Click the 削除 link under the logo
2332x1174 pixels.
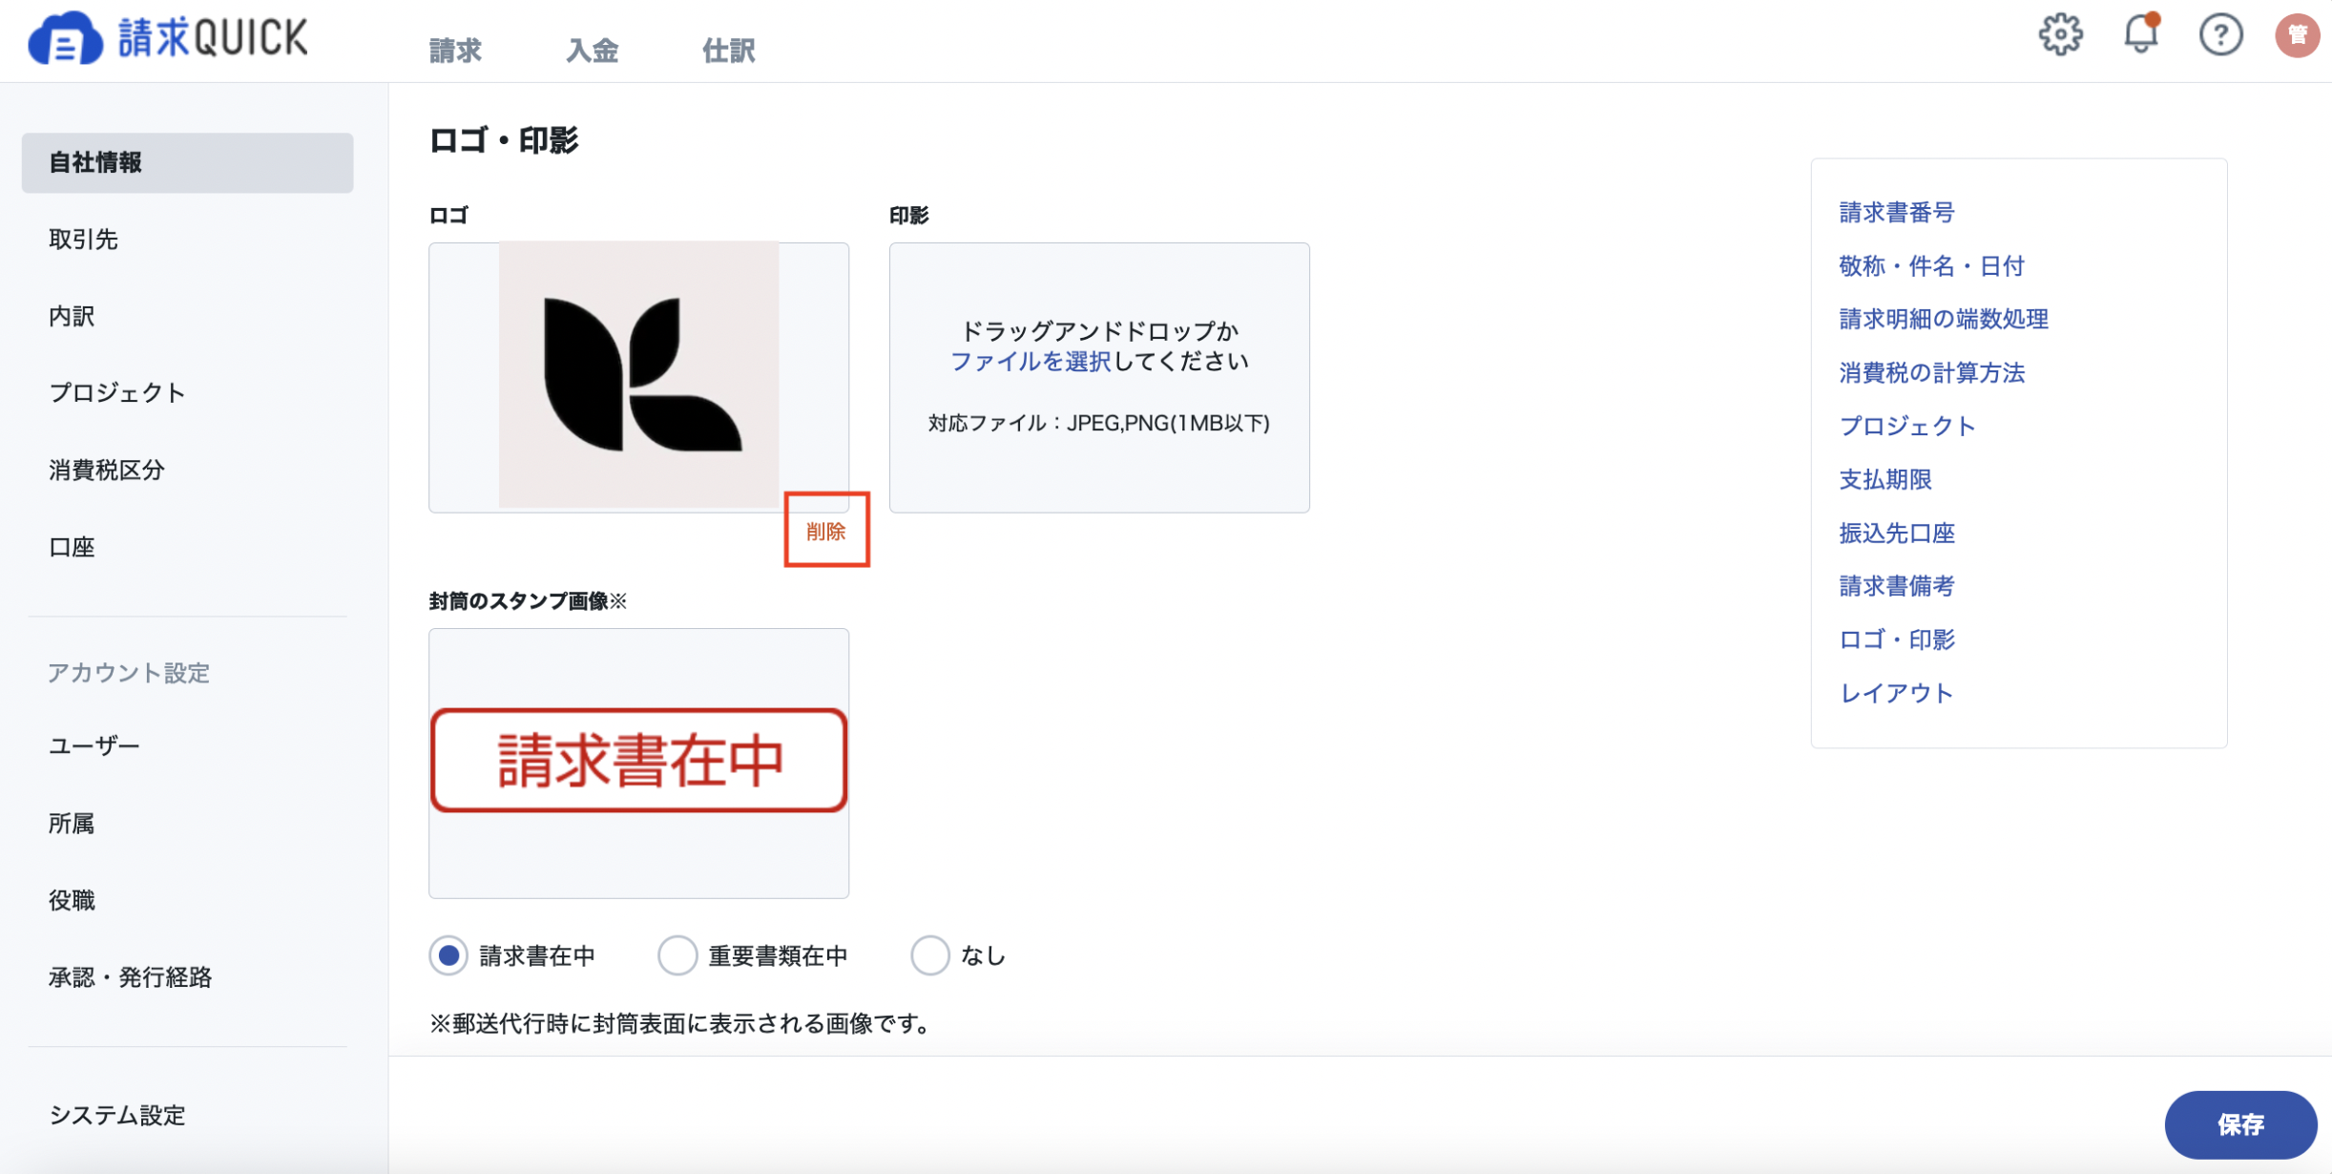pyautogui.click(x=826, y=531)
